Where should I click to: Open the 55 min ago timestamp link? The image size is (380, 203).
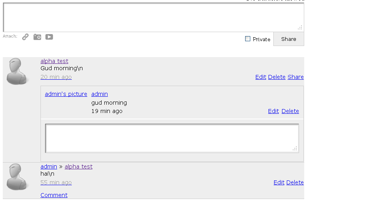[56, 183]
